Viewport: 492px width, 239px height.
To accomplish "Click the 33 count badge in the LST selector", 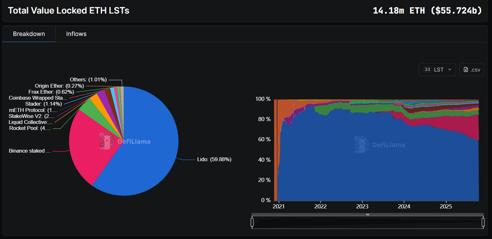I will point(427,70).
